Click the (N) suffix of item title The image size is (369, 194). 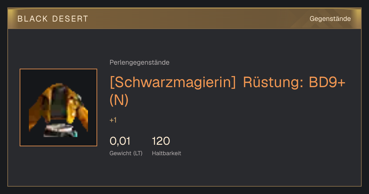click(119, 100)
